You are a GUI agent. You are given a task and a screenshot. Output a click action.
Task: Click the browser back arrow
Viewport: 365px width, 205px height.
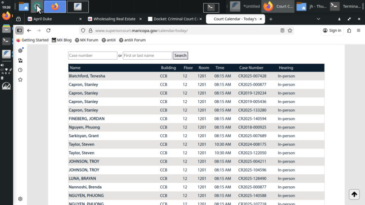tap(29, 30)
